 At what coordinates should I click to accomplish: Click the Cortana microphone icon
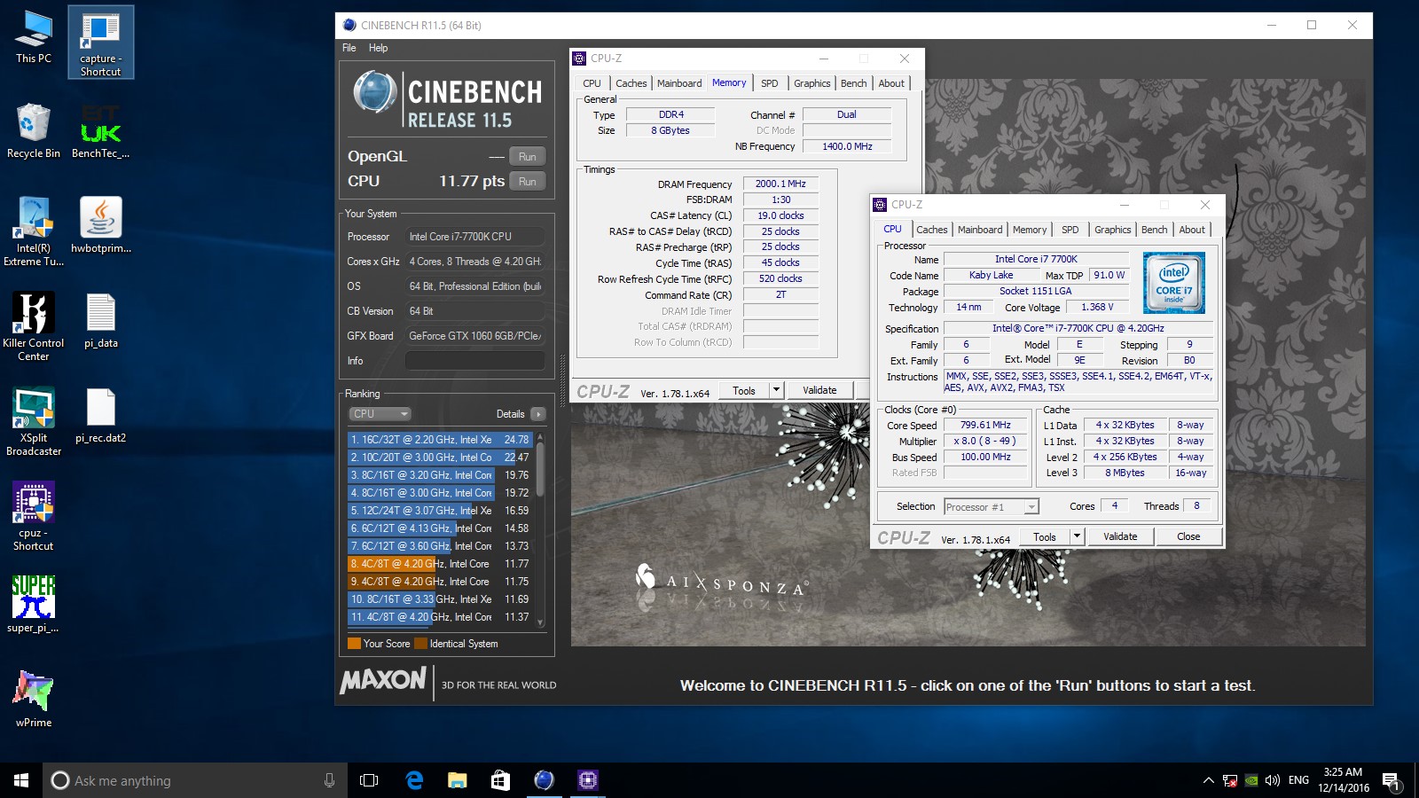tap(329, 780)
